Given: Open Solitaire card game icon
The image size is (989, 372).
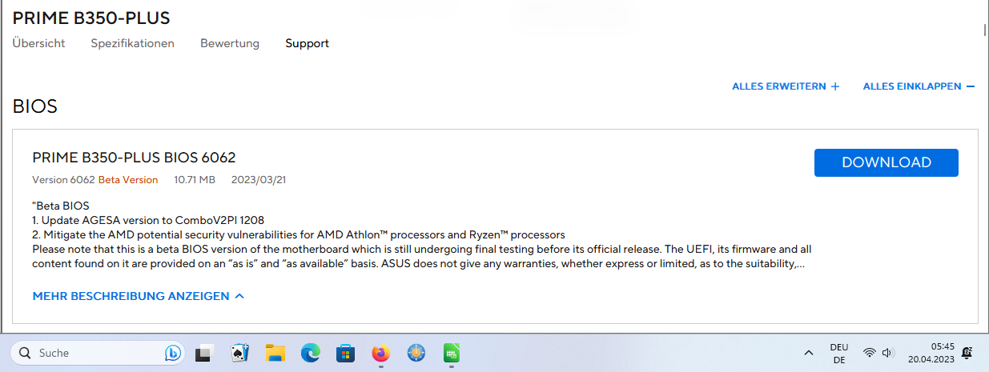Looking at the screenshot, I should 239,353.
